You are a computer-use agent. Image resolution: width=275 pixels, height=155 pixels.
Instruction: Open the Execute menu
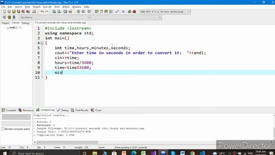[x=47, y=7]
